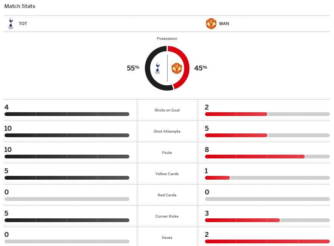Image resolution: width=334 pixels, height=246 pixels.
Task: Click Tottenham's Shot Attempts bar
Action: tap(67, 135)
